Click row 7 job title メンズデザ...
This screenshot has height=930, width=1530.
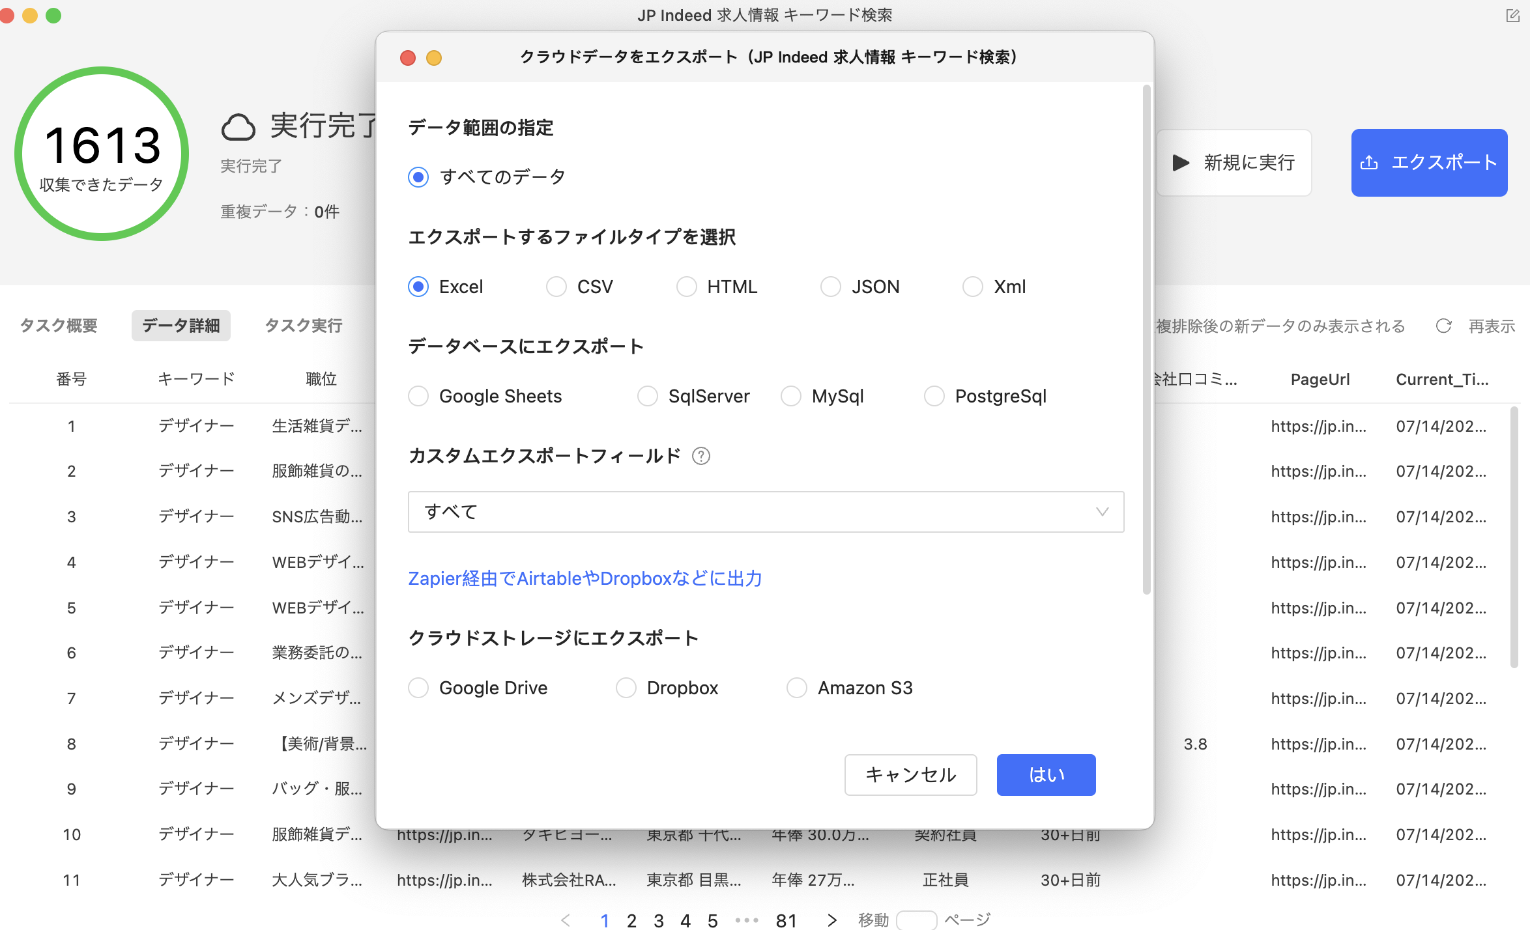pyautogui.click(x=317, y=699)
